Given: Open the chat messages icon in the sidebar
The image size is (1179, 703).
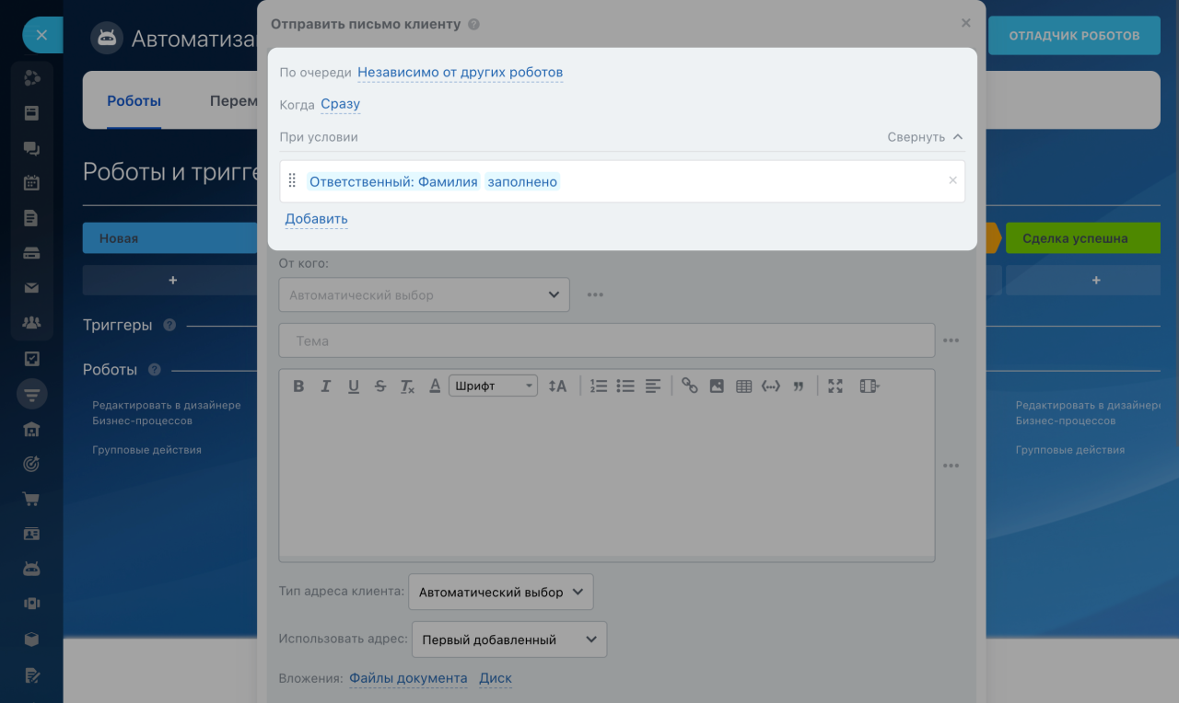Looking at the screenshot, I should coord(31,148).
